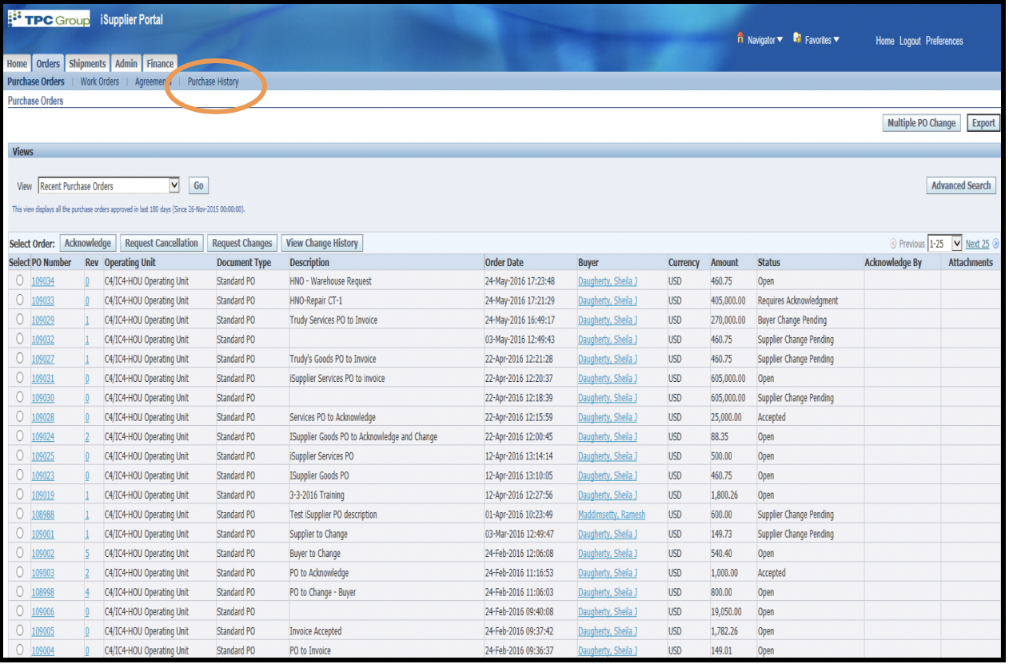Screen dimensions: 1009x668
Task: Open the Agreements subtab
Action: 153,82
